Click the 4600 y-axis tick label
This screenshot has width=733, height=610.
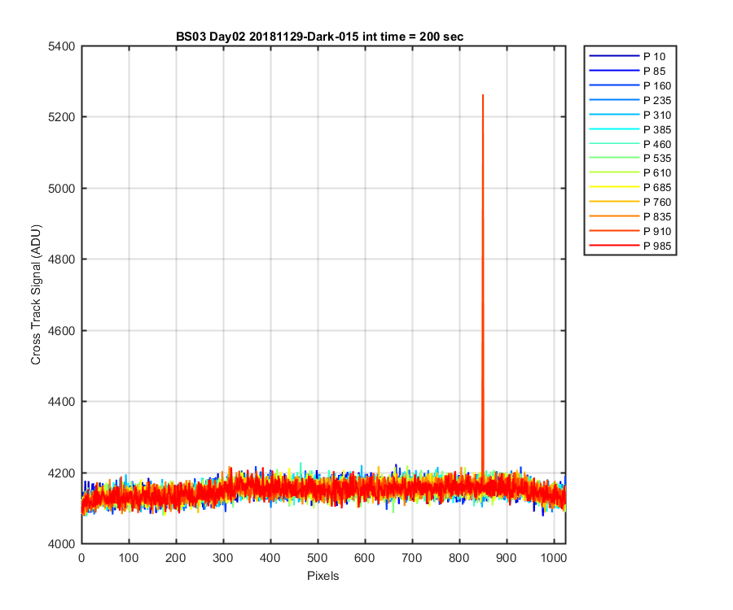click(x=61, y=331)
